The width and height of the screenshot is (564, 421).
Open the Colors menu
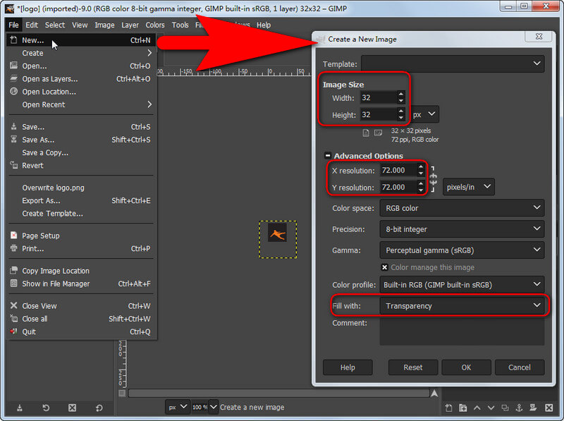point(154,25)
